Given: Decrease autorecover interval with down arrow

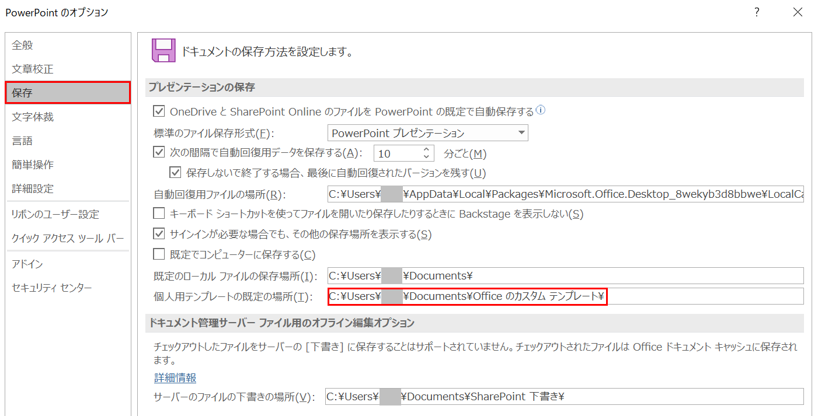Looking at the screenshot, I should click(427, 158).
